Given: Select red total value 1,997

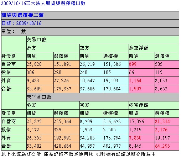Looking at the screenshot, I should (135, 89).
